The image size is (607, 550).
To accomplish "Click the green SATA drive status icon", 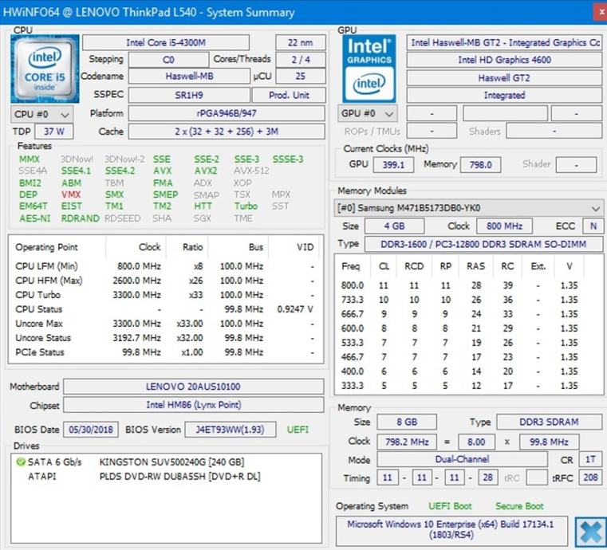I will 20,462.
